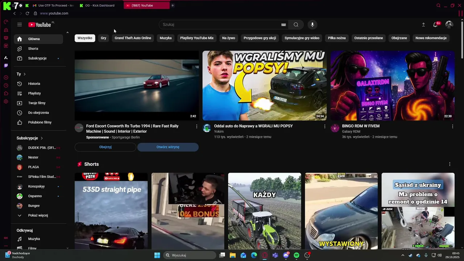
Task: Open Discord from the taskbar
Action: (x=286, y=255)
